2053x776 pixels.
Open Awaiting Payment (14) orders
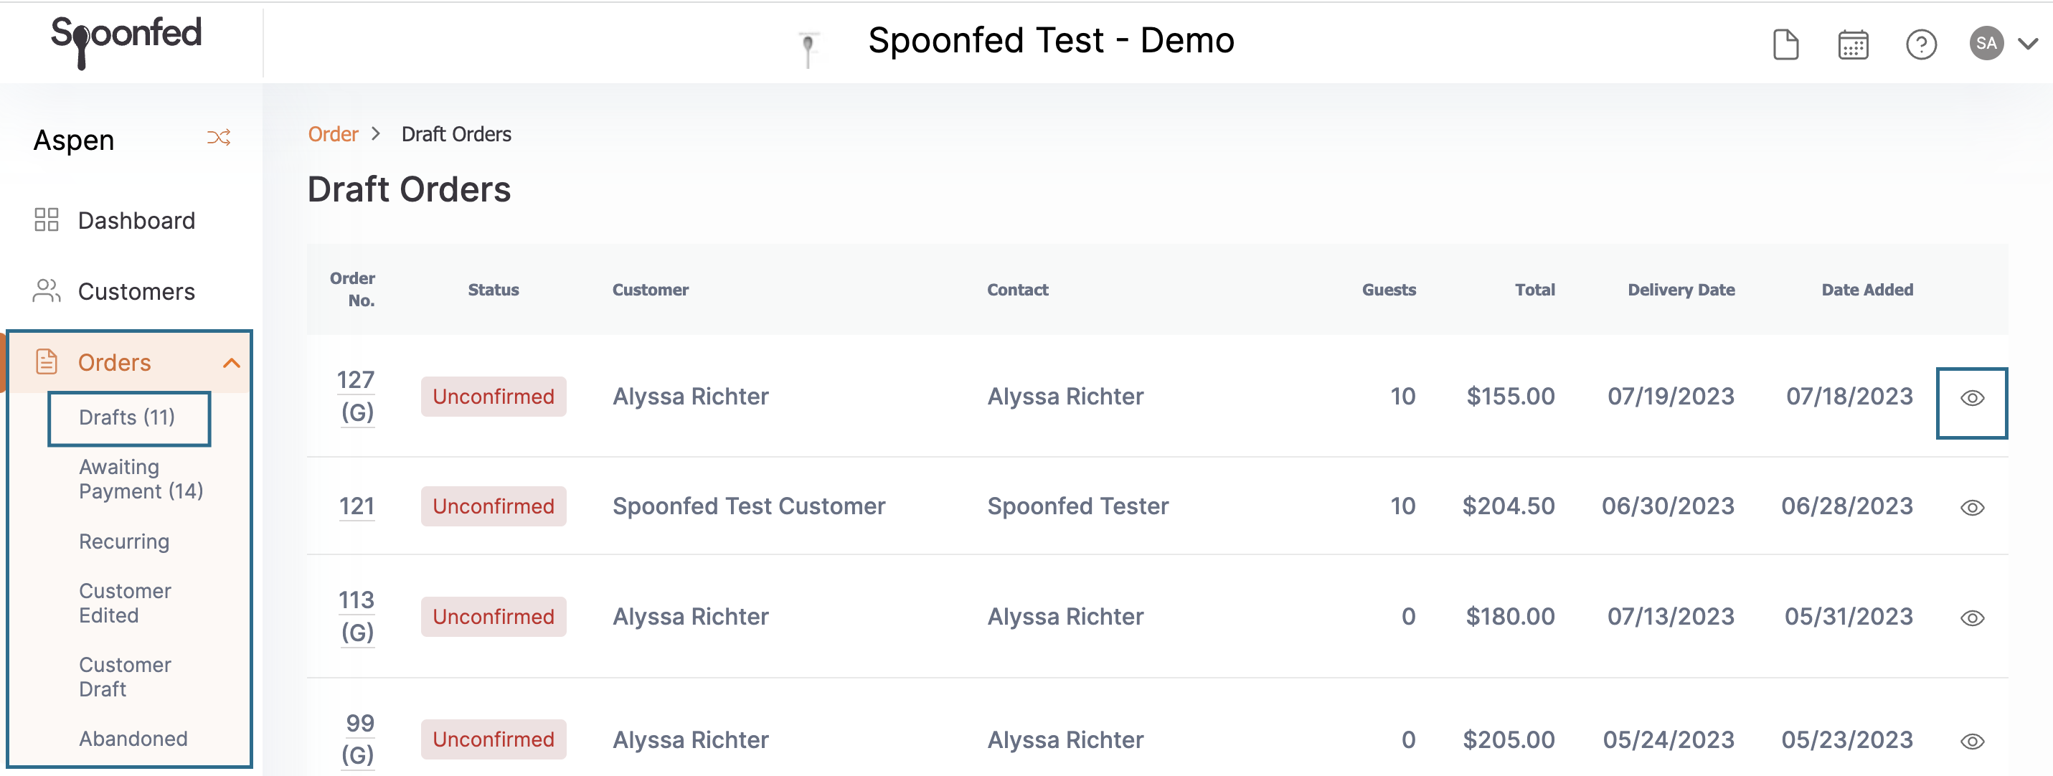[141, 479]
